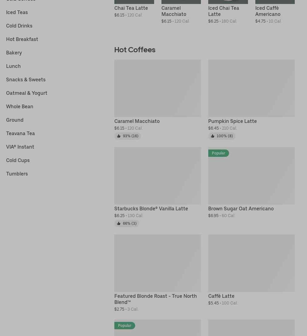Open the Bakery category
Screen dimensions: 307x336
coord(14,53)
